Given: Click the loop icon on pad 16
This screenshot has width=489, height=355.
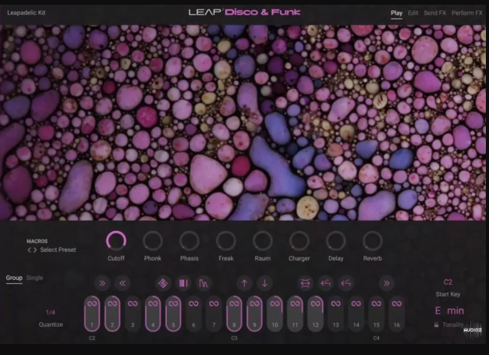Looking at the screenshot, I should tap(397, 304).
